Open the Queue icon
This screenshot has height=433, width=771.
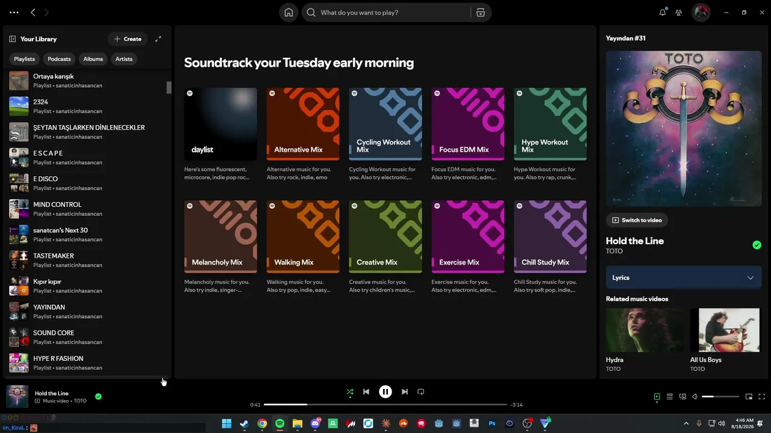670,397
